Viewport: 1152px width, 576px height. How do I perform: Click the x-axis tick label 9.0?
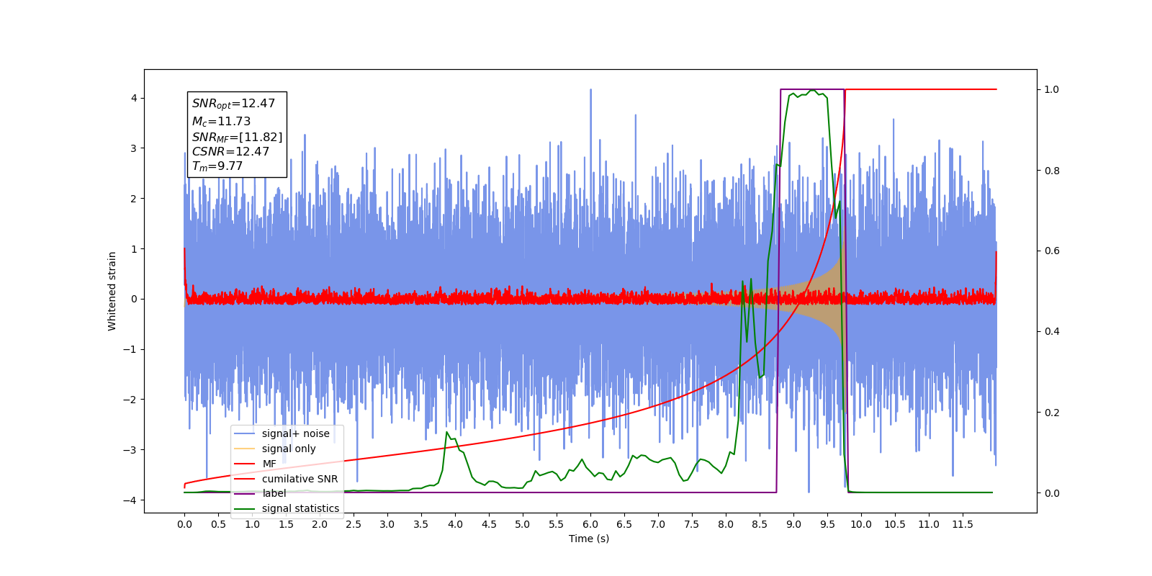[793, 524]
